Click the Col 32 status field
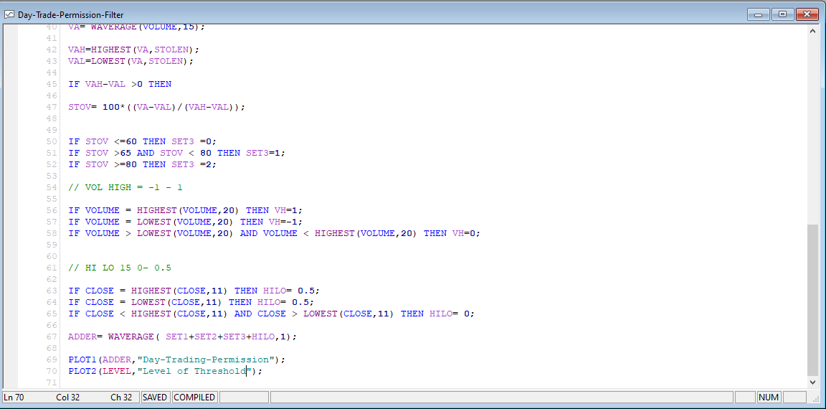 [68, 397]
